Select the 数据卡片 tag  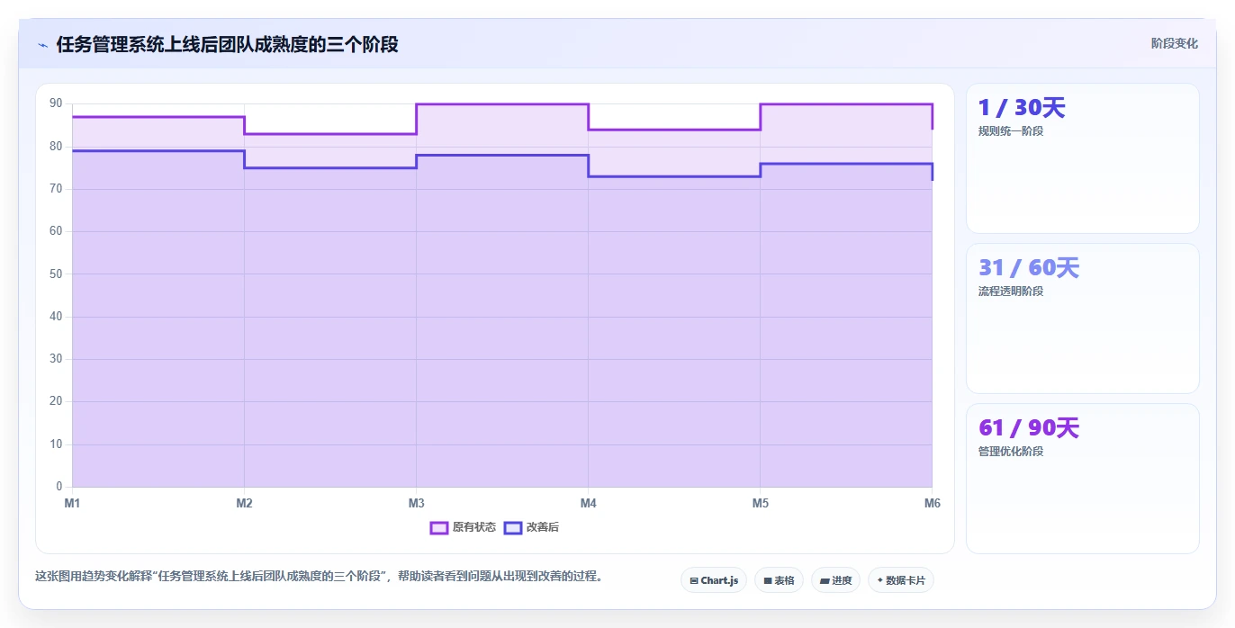tap(900, 580)
